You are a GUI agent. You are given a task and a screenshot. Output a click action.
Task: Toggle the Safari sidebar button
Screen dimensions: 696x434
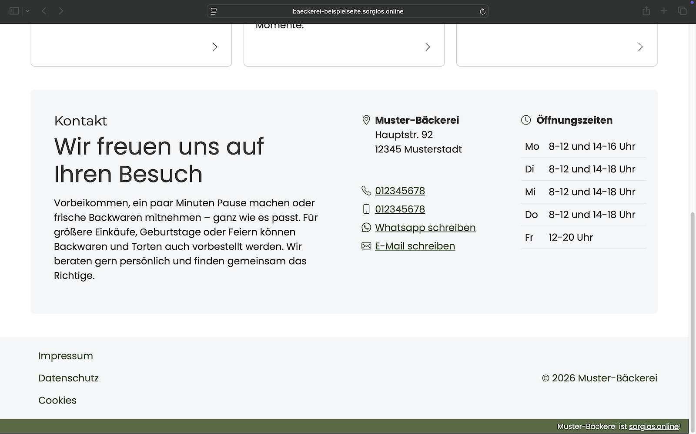click(x=14, y=11)
